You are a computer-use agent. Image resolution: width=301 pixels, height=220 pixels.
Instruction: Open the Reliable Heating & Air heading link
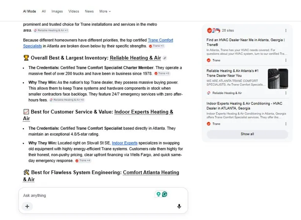click(135, 58)
